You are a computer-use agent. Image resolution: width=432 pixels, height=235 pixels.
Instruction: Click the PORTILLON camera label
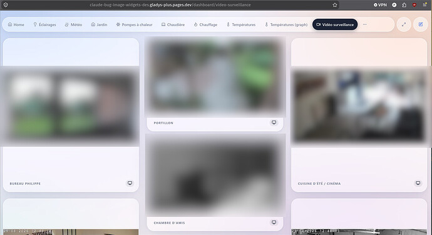[x=163, y=123]
